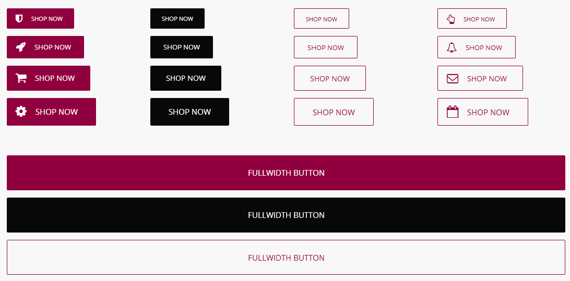This screenshot has width=570, height=281.
Task: Select the second-smallest outlined Shop Now button without icon
Action: pos(326,47)
